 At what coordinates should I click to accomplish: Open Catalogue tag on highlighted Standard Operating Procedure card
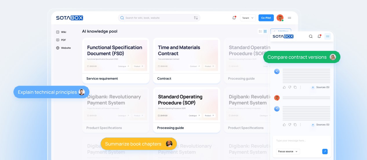pyautogui.click(x=194, y=116)
